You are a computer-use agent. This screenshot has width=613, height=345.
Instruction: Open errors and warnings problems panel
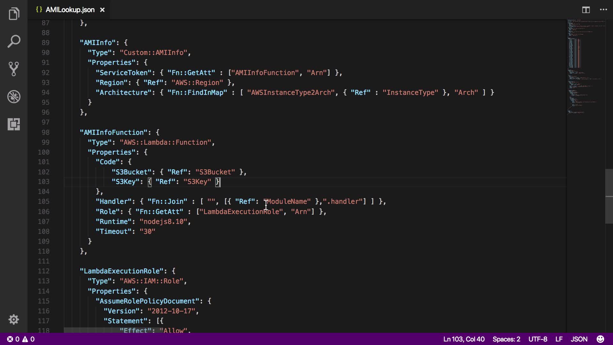[21, 339]
